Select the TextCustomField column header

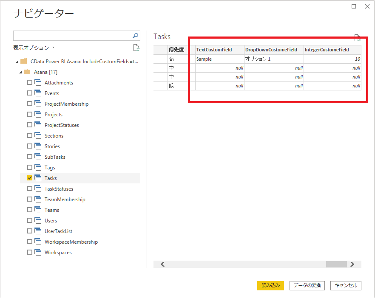[x=220, y=50]
